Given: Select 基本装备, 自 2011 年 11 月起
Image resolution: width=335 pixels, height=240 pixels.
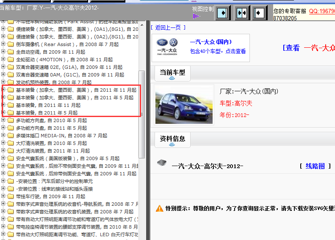Looking at the screenshot, I should [48, 105].
